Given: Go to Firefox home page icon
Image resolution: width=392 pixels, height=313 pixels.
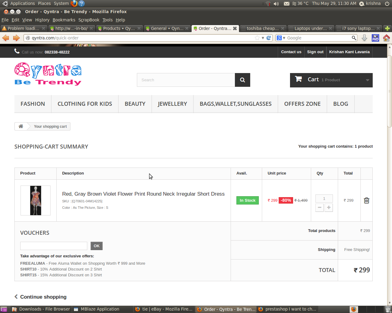Looking at the screenshot, I should point(386,38).
